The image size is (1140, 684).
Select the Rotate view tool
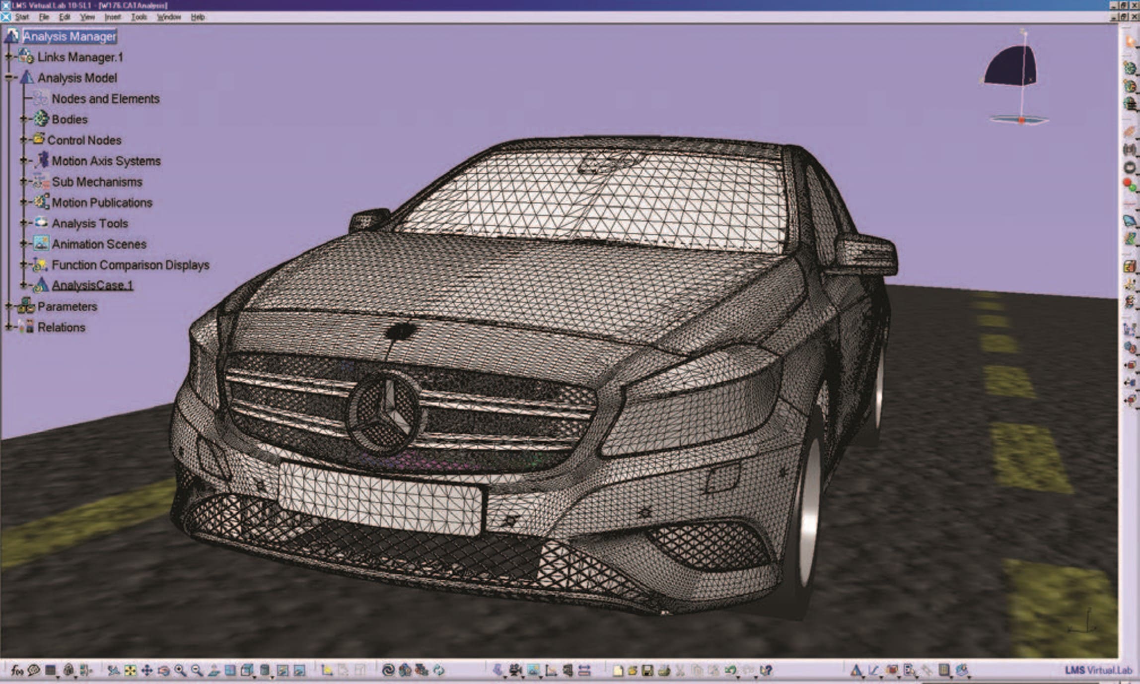(x=163, y=671)
